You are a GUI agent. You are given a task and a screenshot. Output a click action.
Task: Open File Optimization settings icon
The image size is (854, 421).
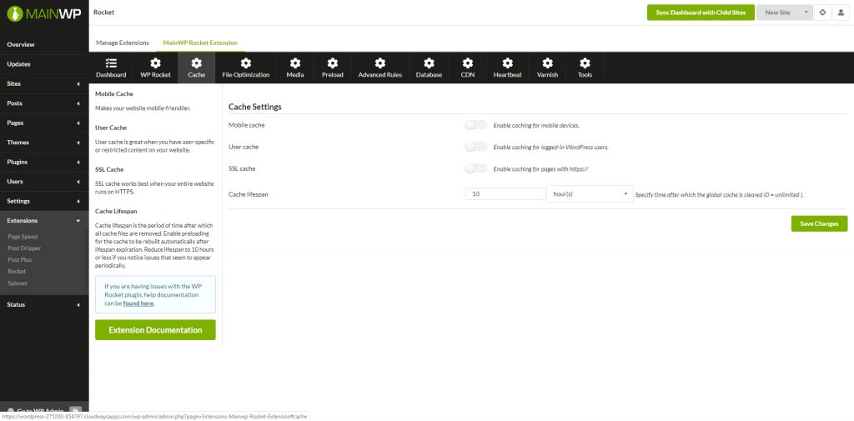[x=245, y=63]
